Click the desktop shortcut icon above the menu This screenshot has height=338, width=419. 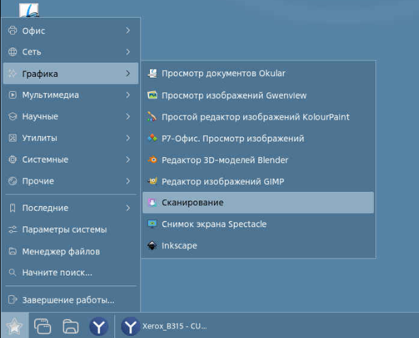pos(29,10)
